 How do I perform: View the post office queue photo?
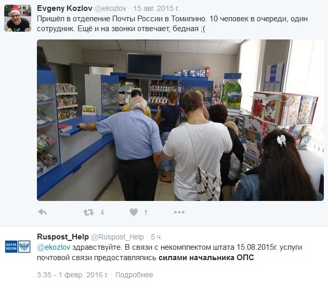click(x=180, y=120)
